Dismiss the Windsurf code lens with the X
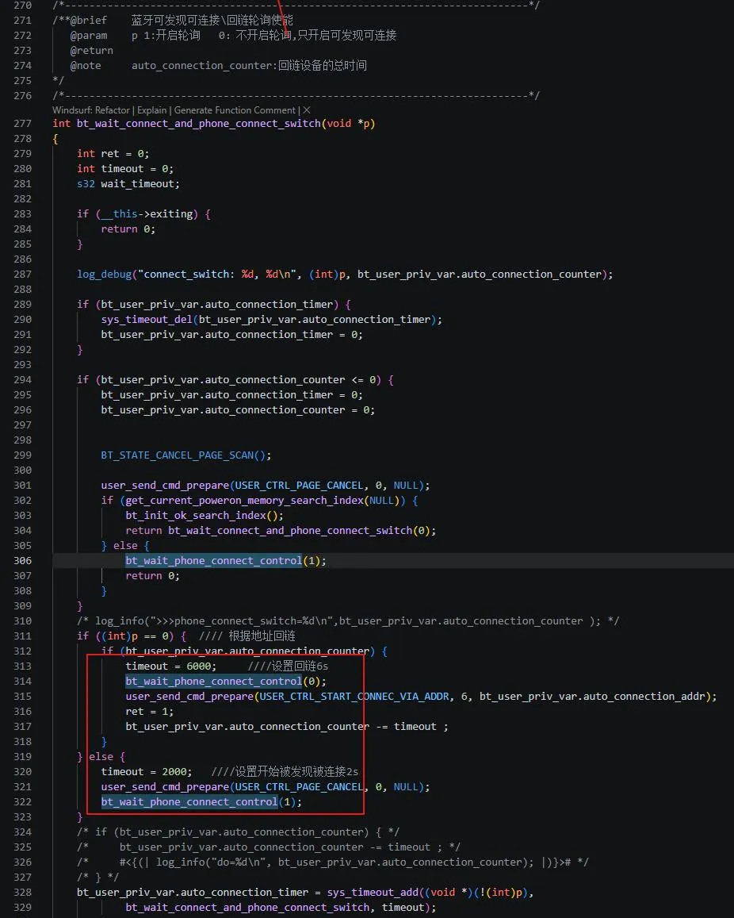Screen dimensions: 734x918 [307, 110]
